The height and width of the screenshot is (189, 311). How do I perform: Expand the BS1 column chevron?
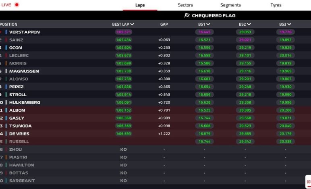(x=208, y=24)
